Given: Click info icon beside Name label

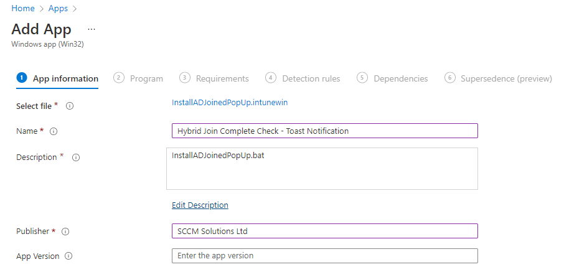Looking at the screenshot, I should tap(54, 131).
